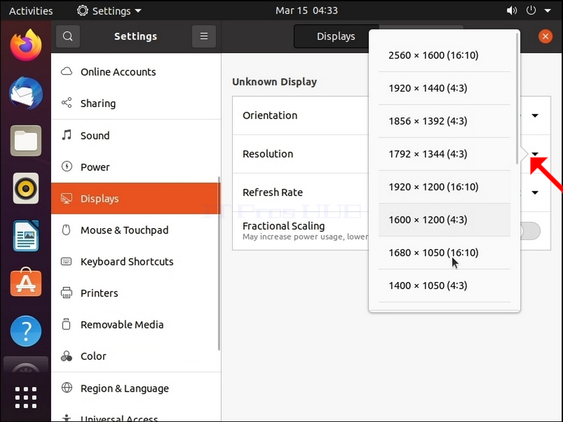The image size is (563, 422).
Task: Pick 1680 × 1050 (16:10) resolution
Action: click(445, 253)
